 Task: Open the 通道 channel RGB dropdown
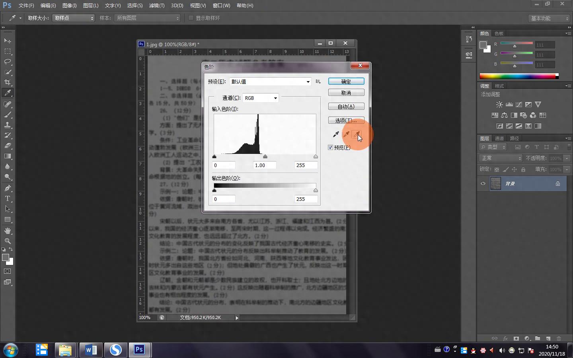click(261, 98)
